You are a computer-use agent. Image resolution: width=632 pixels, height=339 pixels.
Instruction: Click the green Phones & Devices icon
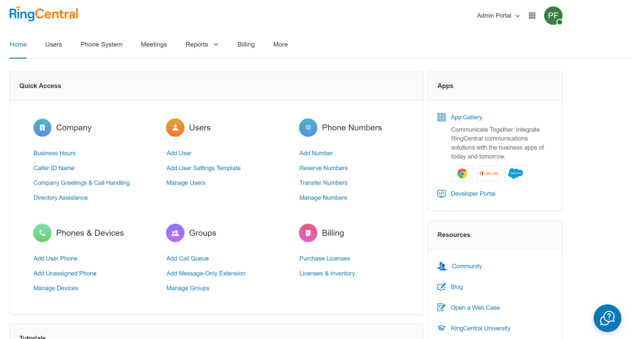(x=42, y=233)
